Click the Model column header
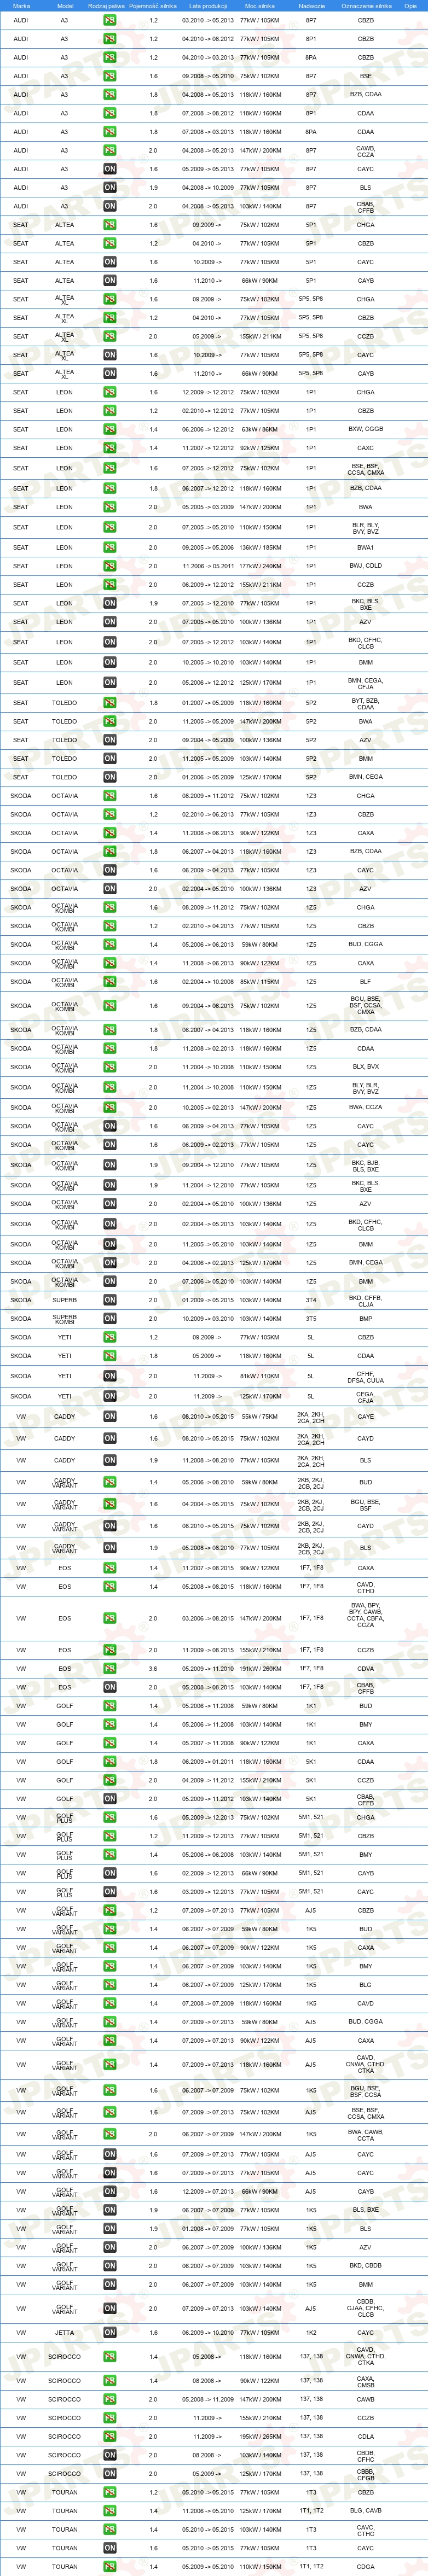The width and height of the screenshot is (428, 2576). tap(65, 6)
